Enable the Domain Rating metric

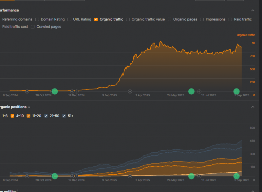point(37,19)
